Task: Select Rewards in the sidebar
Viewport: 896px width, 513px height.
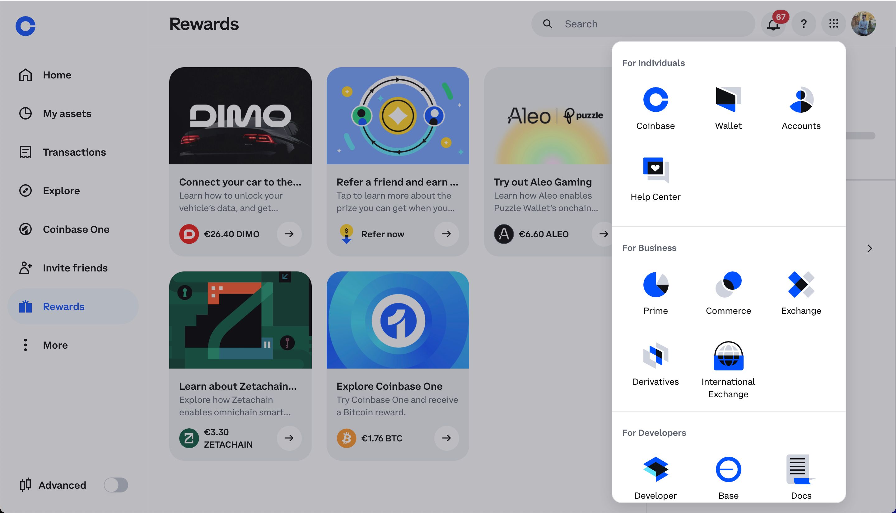Action: tap(73, 306)
